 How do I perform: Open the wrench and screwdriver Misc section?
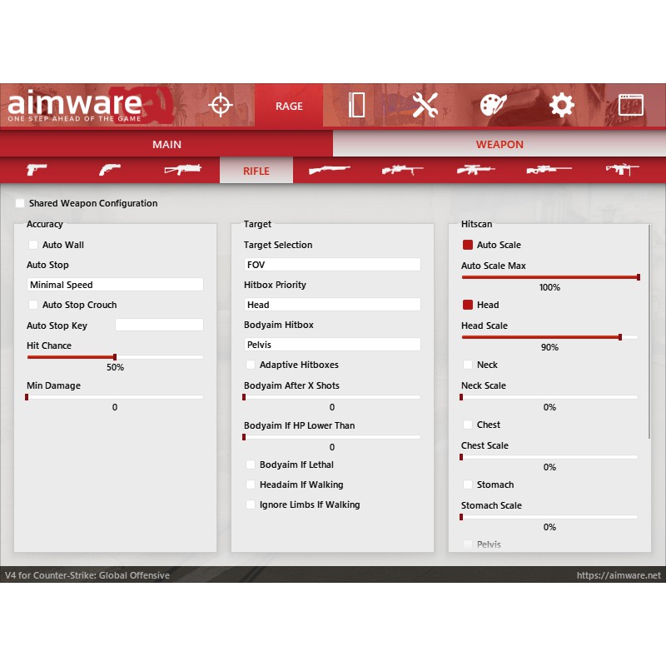coord(425,105)
